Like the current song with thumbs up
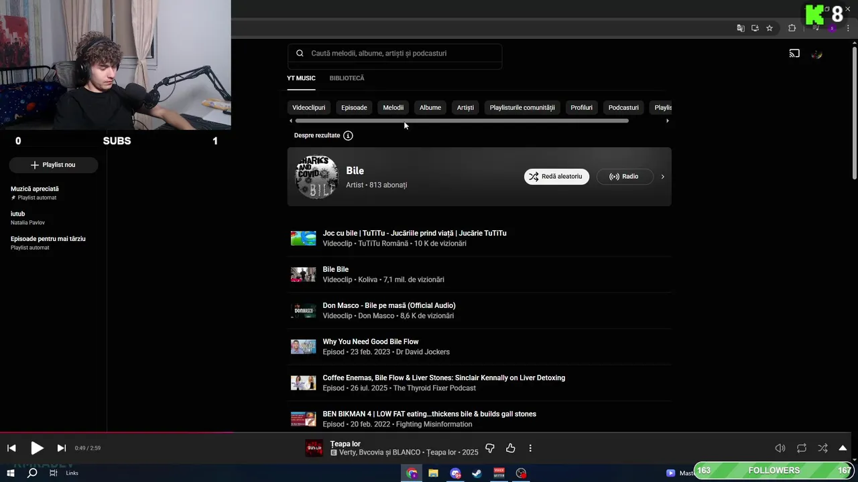Viewport: 858px width, 482px height. point(511,449)
